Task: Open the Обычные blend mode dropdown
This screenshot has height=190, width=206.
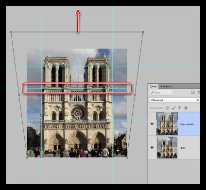Action: (174, 100)
